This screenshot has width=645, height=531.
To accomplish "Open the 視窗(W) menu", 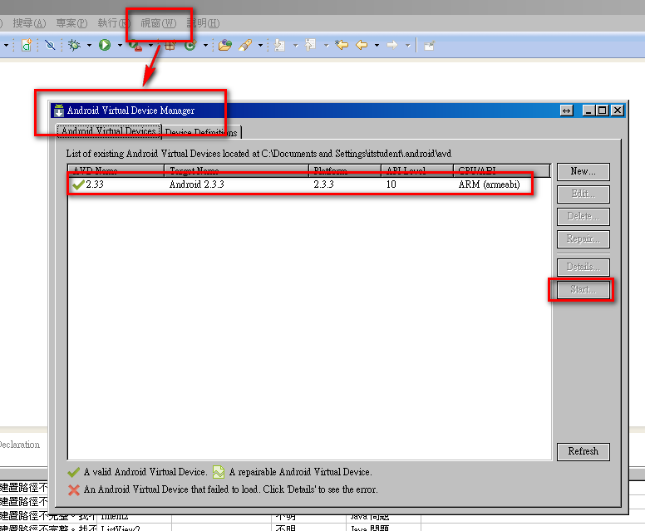I will click(159, 23).
